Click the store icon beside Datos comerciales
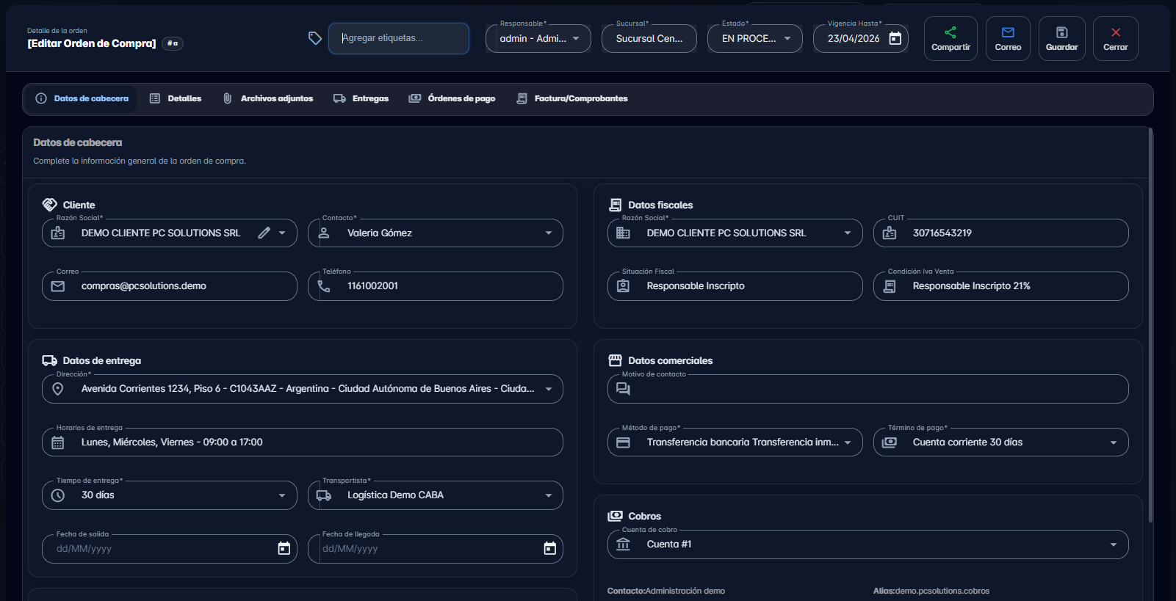Viewport: 1176px width, 601px height. (615, 360)
